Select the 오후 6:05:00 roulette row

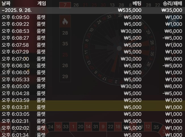(93, 86)
